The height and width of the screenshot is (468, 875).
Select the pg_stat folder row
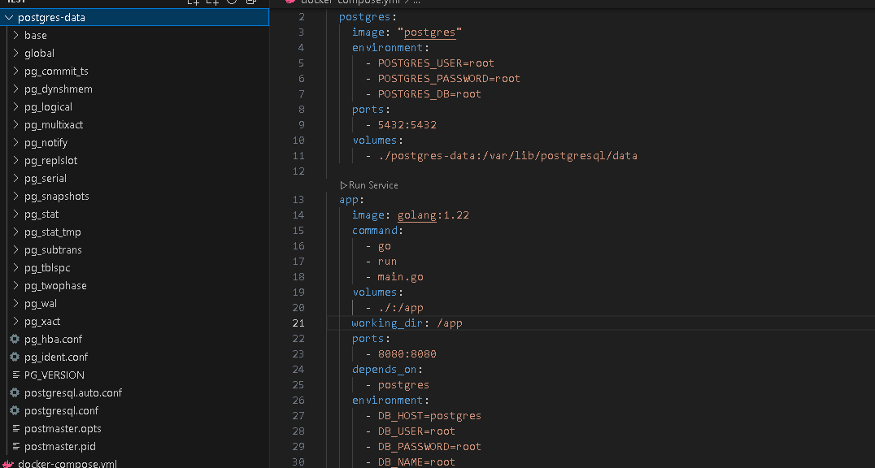coord(134,214)
